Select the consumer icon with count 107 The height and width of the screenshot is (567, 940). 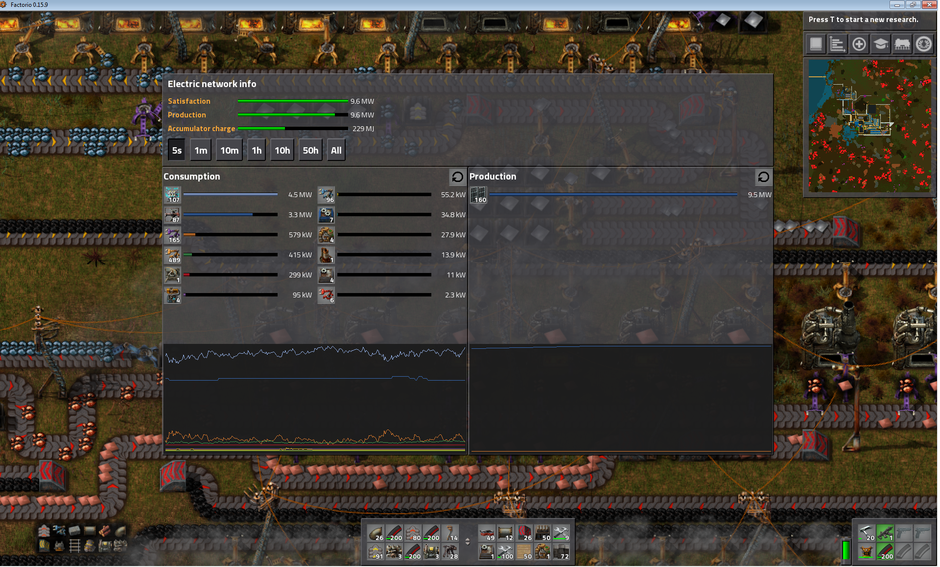(x=172, y=195)
